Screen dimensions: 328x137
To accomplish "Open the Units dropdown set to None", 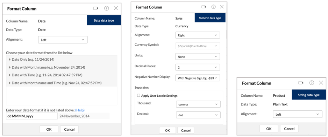I will point(198,56).
